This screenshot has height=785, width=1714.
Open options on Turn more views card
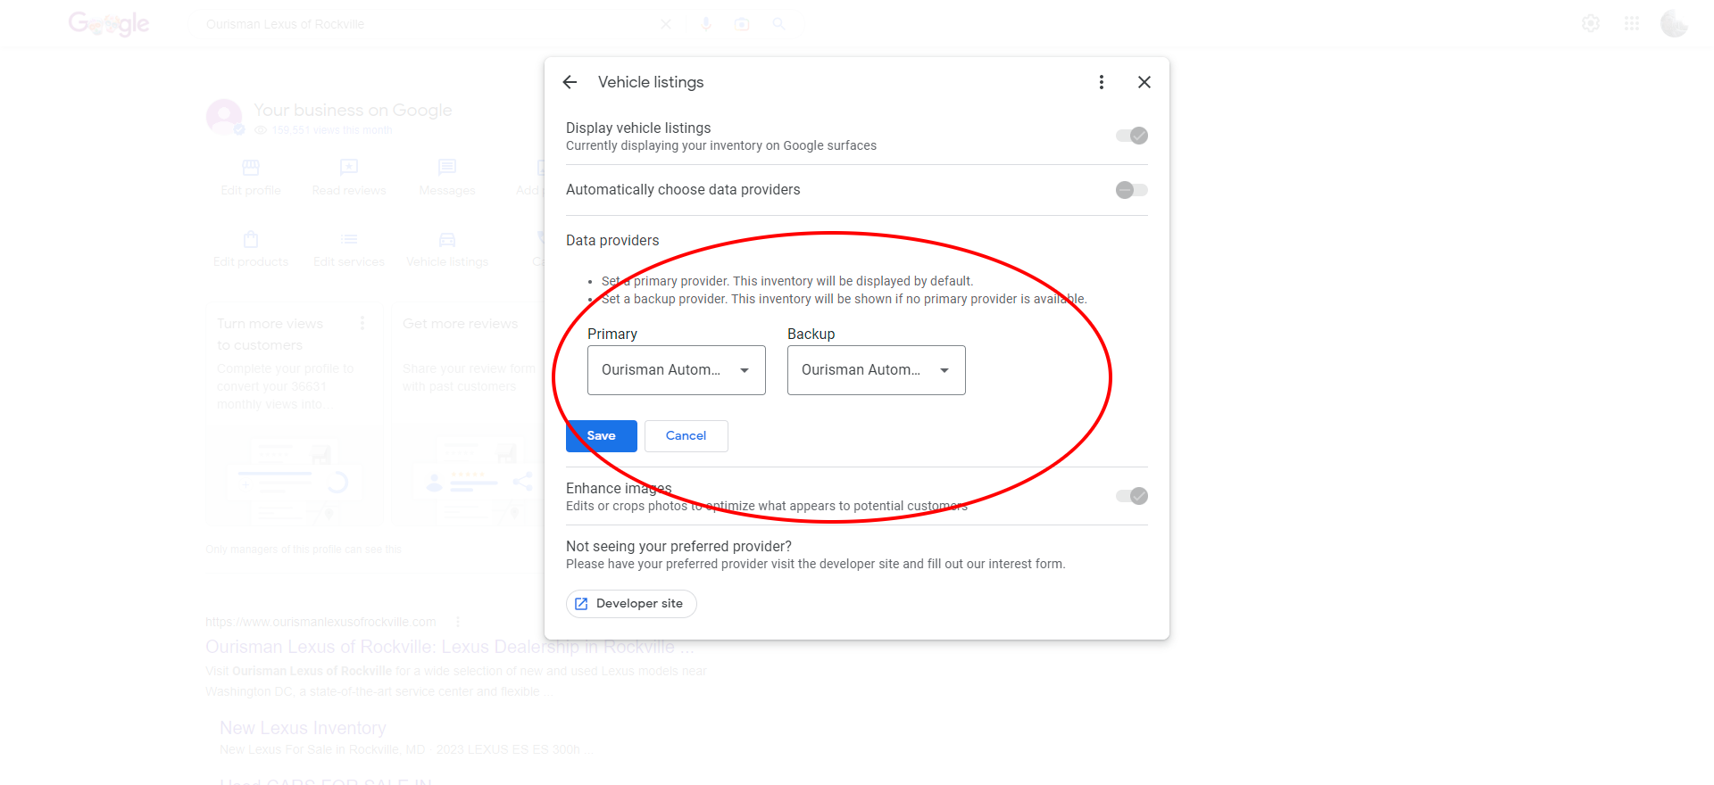[362, 323]
